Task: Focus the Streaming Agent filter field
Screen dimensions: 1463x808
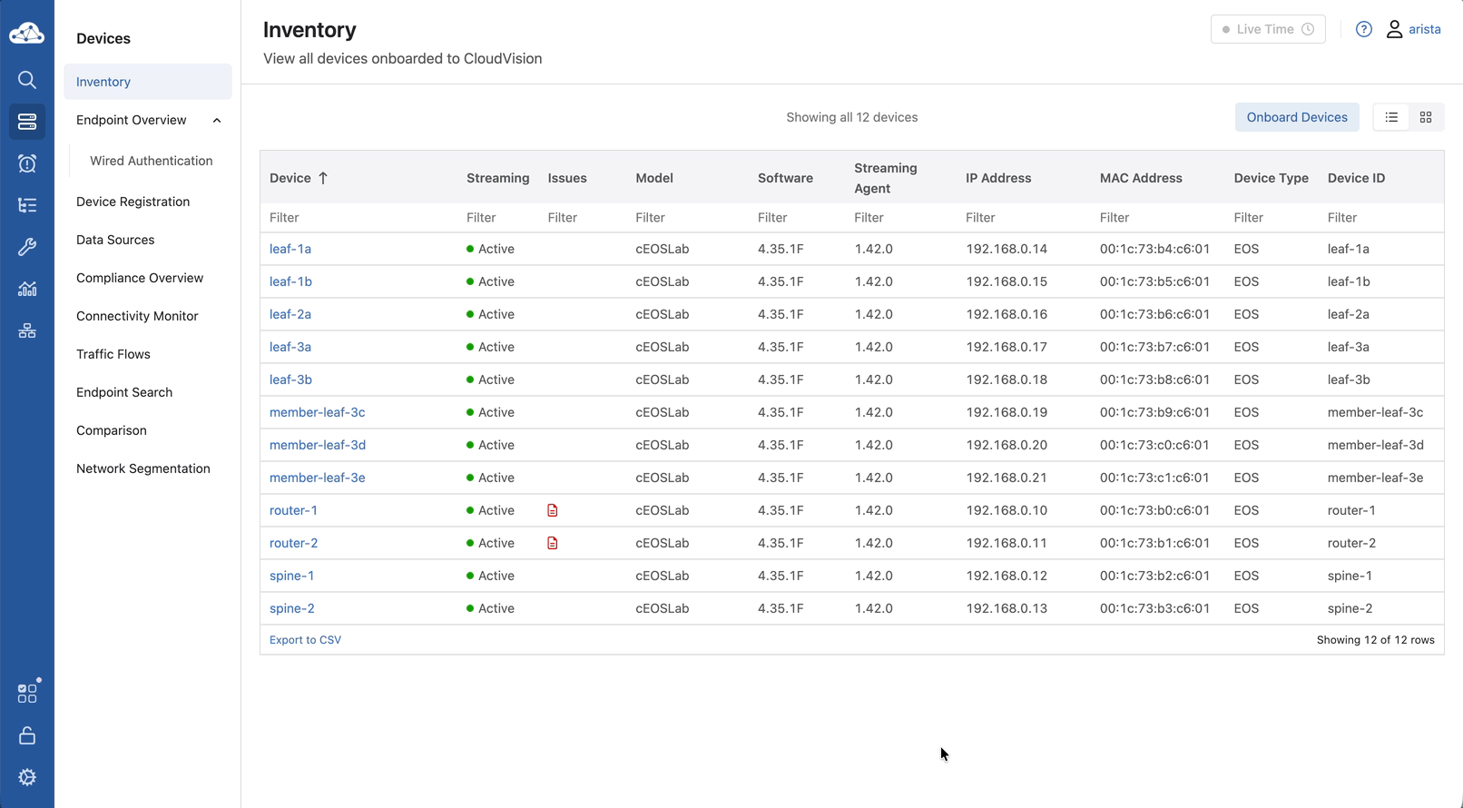Action: 901,218
